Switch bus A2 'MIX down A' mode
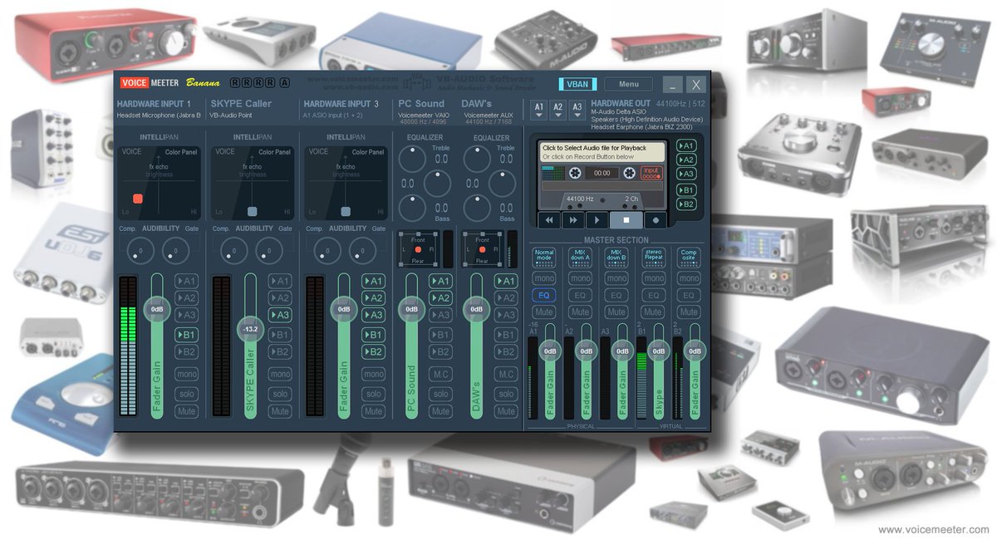Screen dimensions: 997x540 click(x=580, y=257)
